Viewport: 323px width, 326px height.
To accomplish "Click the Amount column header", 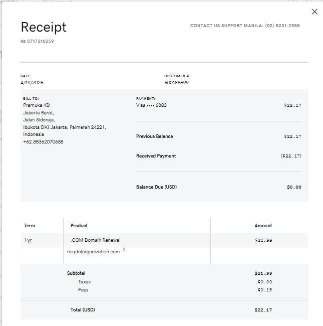I will [x=263, y=226].
